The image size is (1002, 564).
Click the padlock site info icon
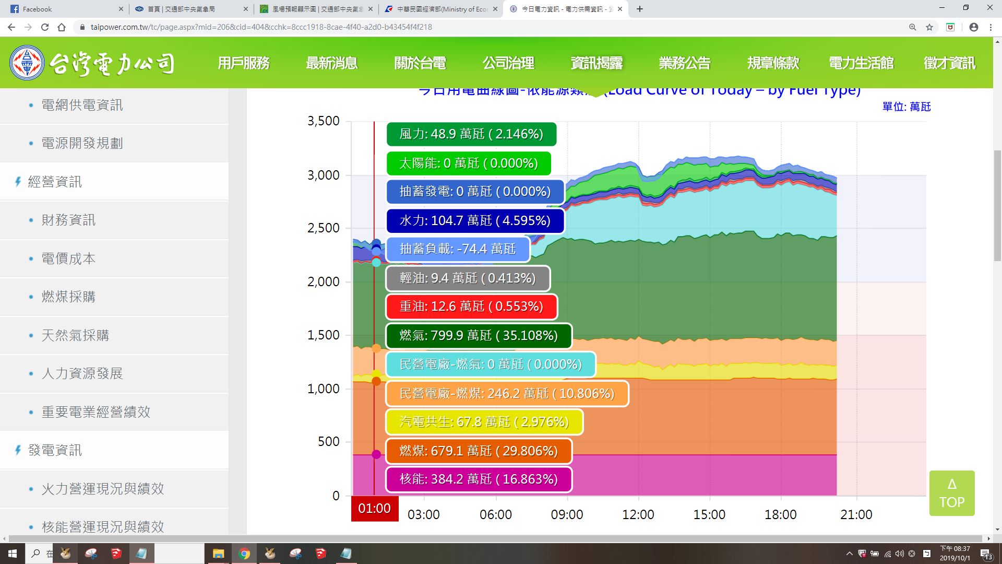point(82,27)
